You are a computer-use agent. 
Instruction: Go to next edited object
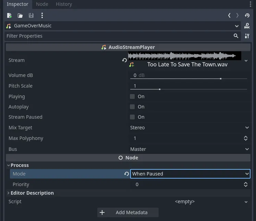(237, 15)
